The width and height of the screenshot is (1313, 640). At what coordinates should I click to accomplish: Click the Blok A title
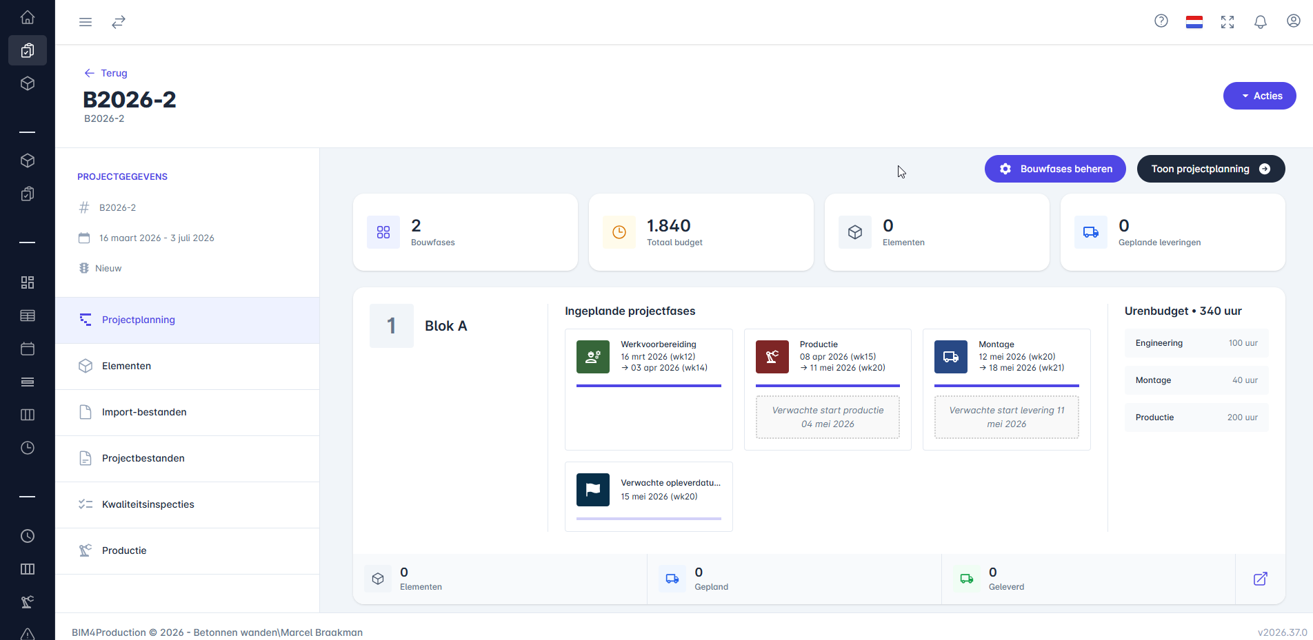(446, 326)
